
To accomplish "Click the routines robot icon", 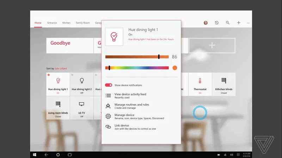I will click(108, 106).
